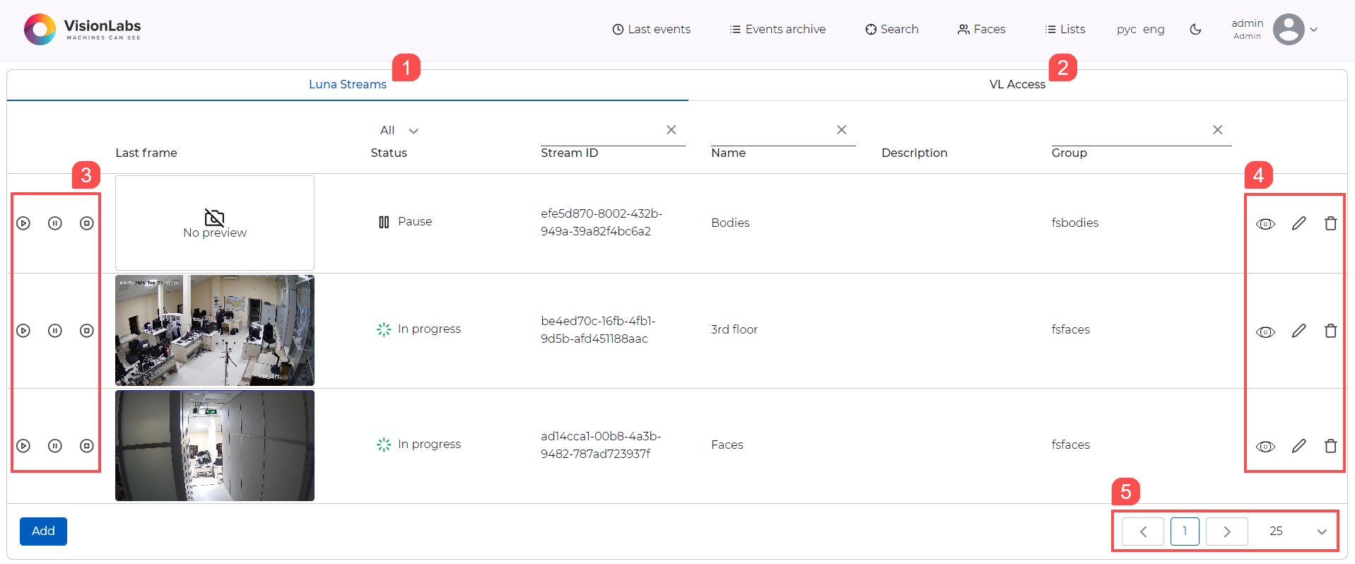Viewport: 1355px width, 564px height.
Task: Edit the Faces stream with pencil icon
Action: pyautogui.click(x=1299, y=446)
